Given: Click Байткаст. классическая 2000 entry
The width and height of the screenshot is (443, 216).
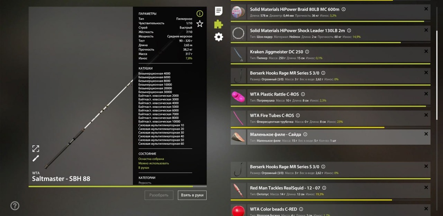Looking at the screenshot, I should click(x=159, y=96).
